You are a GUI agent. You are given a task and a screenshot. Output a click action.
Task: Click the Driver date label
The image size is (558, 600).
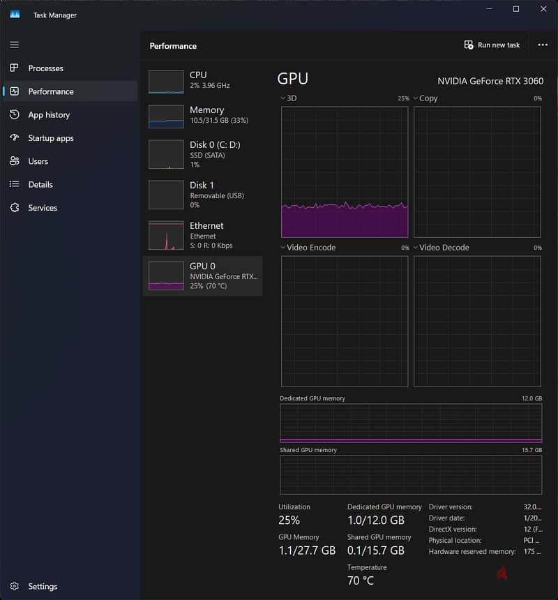[446, 518]
